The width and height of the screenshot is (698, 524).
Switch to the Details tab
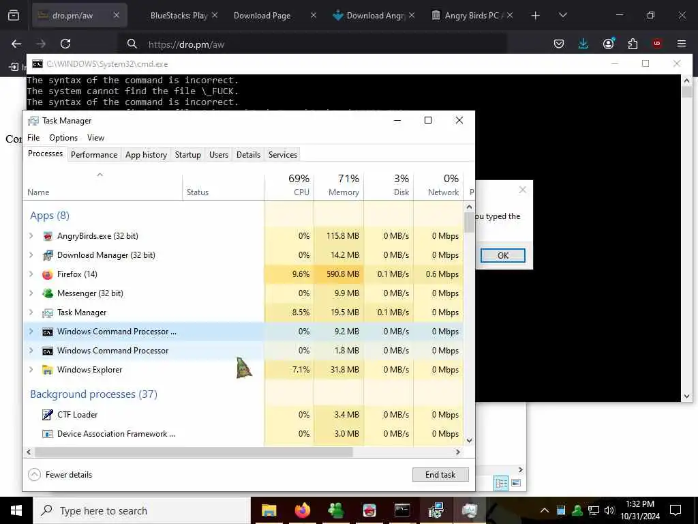click(248, 155)
